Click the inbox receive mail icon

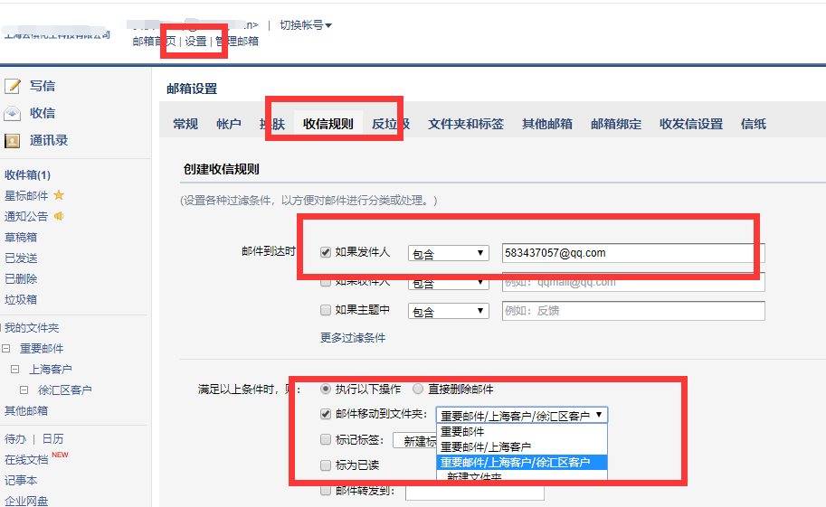tap(13, 113)
